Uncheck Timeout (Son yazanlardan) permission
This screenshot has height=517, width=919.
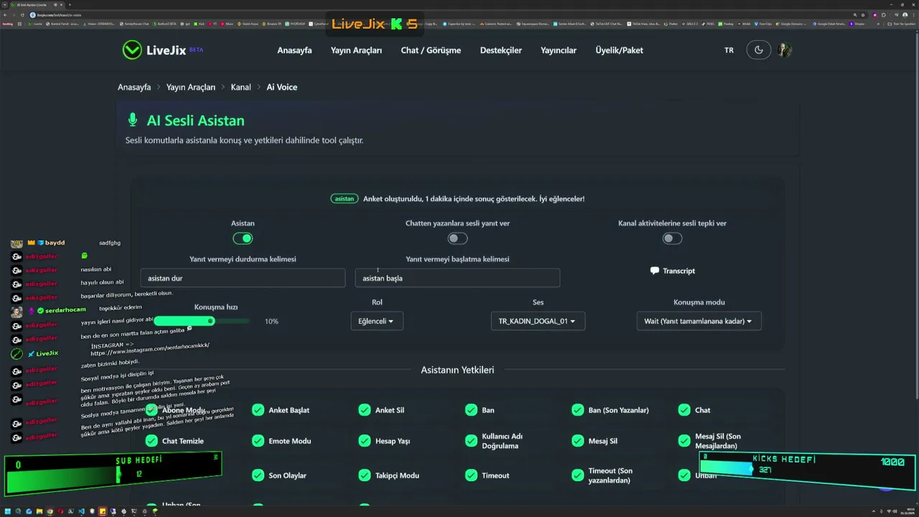point(577,475)
